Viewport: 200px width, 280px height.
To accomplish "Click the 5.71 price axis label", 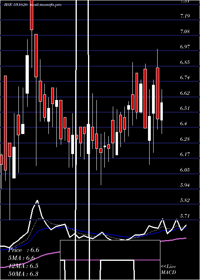I will (x=185, y=216).
